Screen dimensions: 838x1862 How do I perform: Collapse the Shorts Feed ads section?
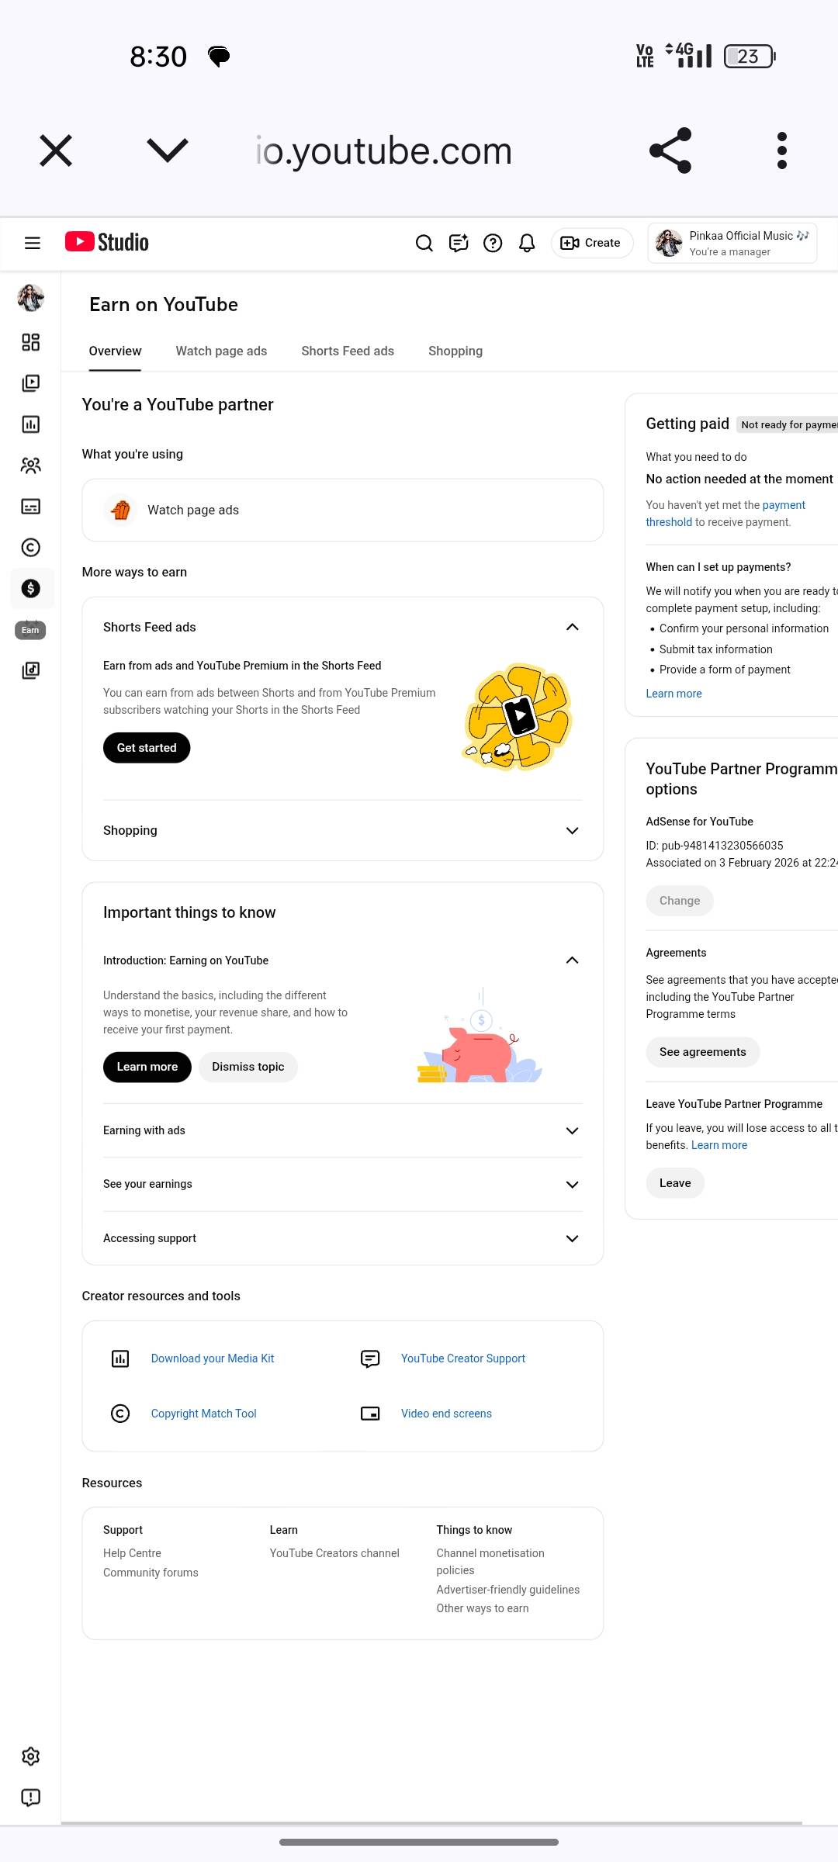(572, 627)
